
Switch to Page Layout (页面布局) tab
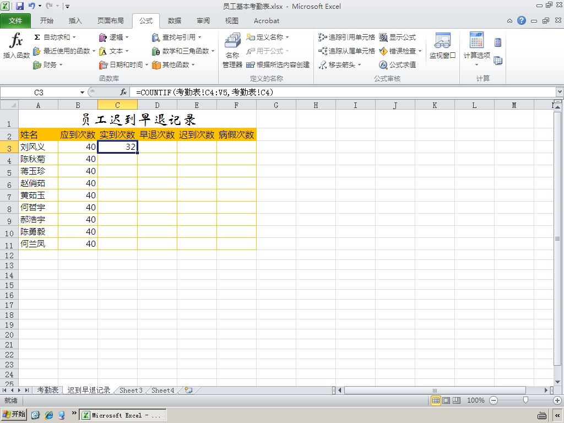click(x=110, y=21)
